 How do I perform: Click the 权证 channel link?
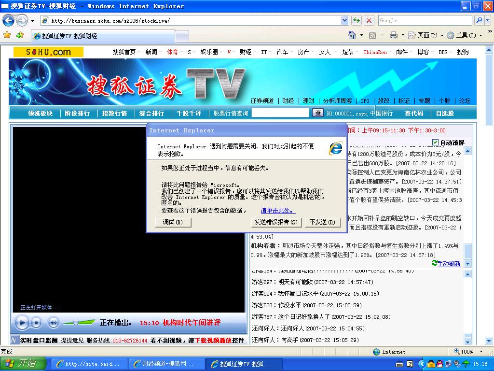point(404,101)
